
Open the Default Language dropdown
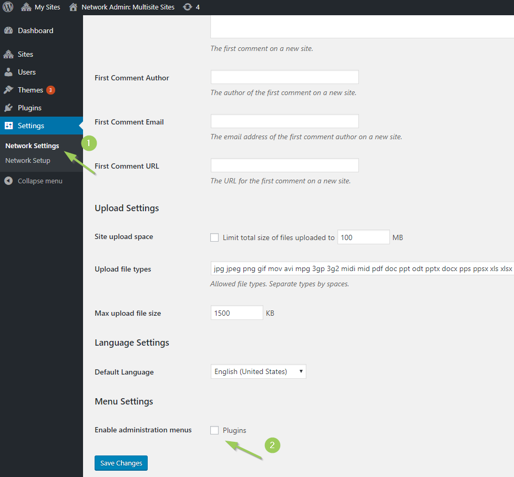pos(258,371)
